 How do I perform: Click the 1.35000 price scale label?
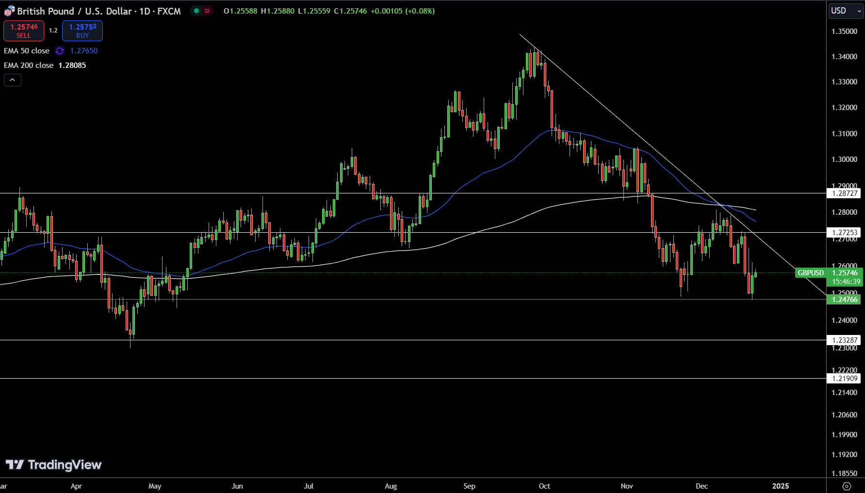845,32
